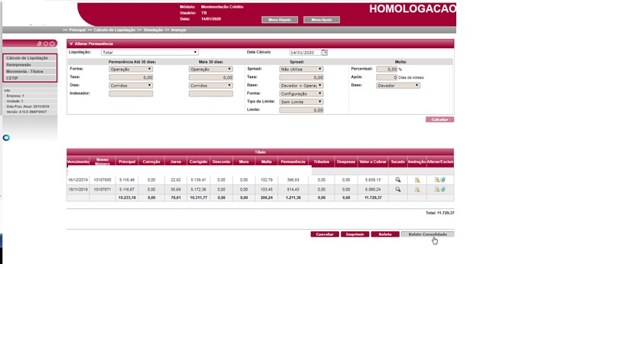This screenshot has width=627, height=352.
Task: Click the 18/11/2019 vencimento cell
Action: tap(78, 190)
